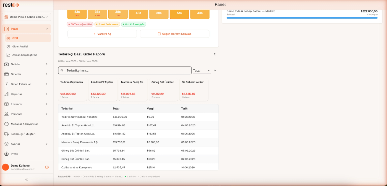Viewport: 387px width, 186px height.
Task: Click the Marmara Enerji Perakende A.Ş. table row
Action: tap(138, 142)
